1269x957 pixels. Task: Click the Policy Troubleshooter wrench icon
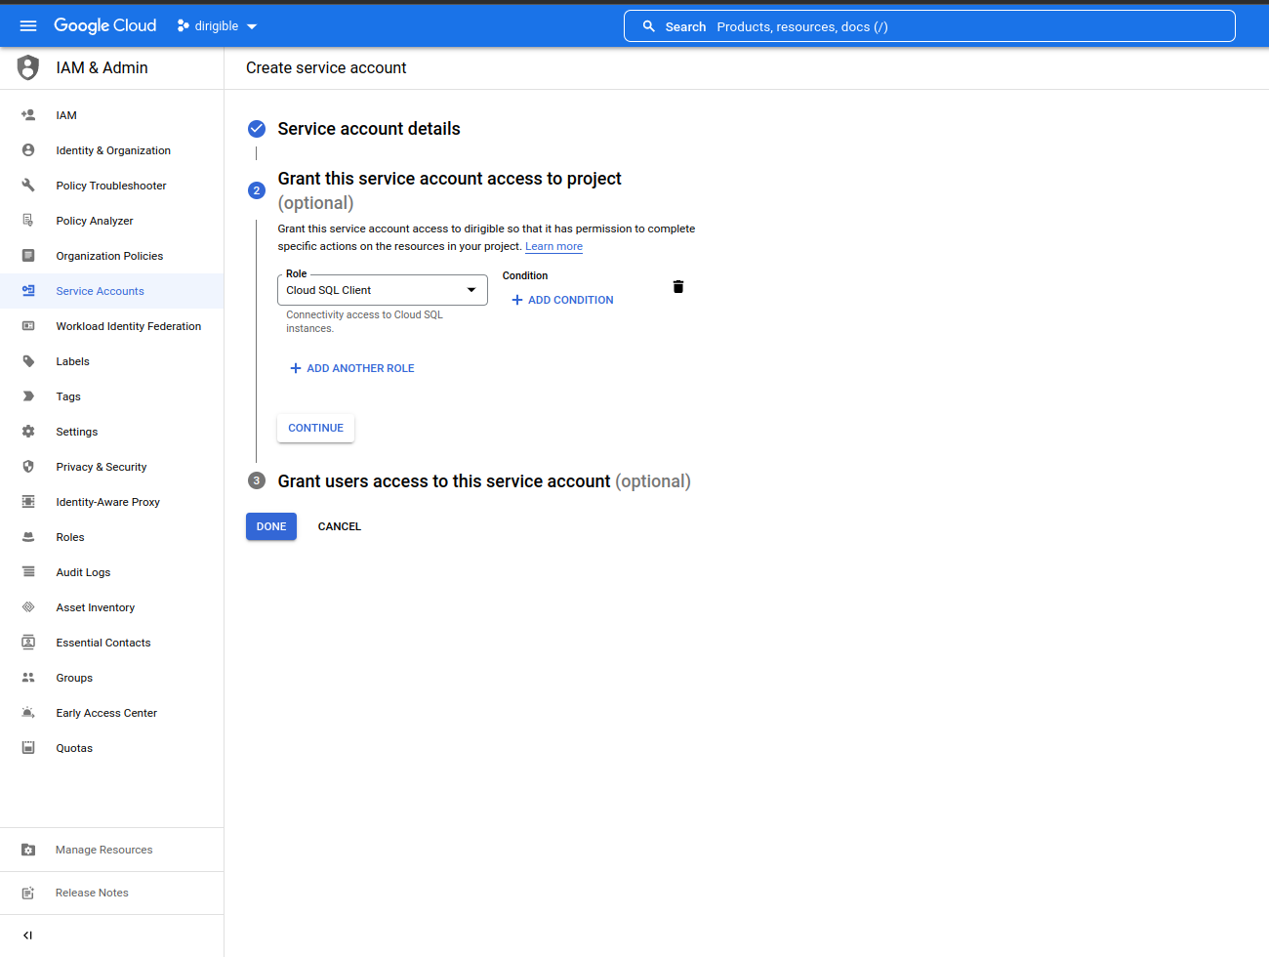(28, 186)
